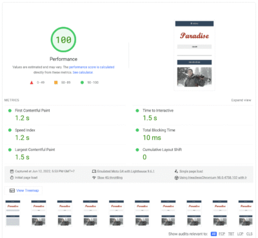
Task: Select the All audits filter
Action: pos(213,233)
